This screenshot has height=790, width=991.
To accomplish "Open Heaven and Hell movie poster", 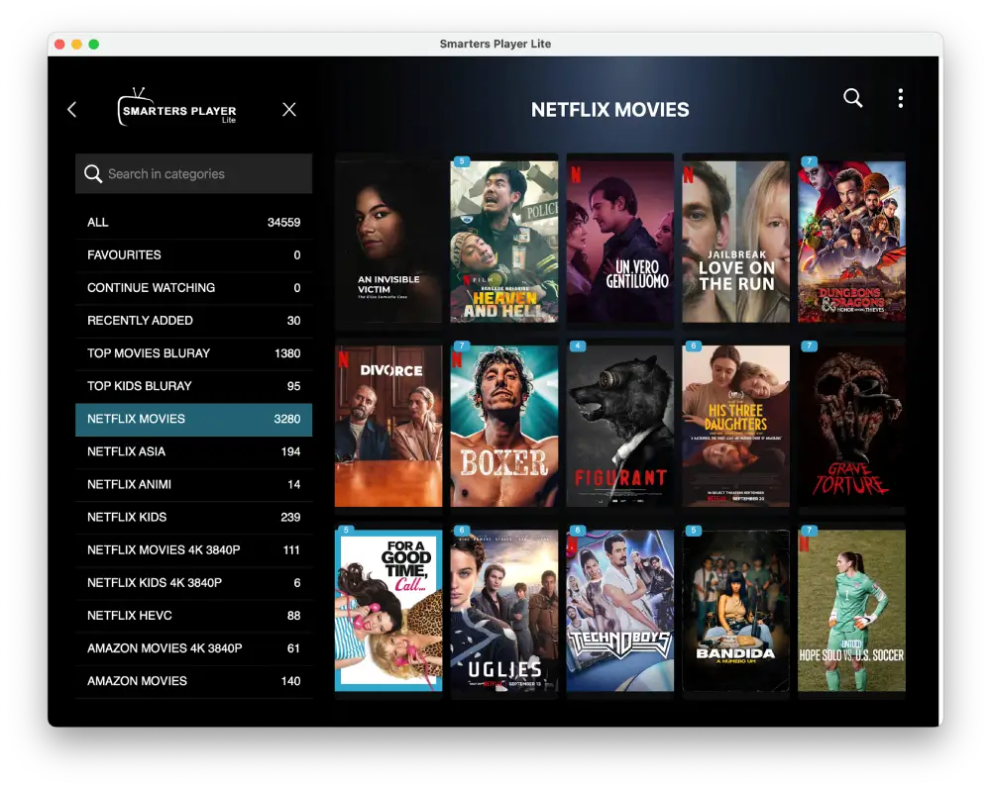I will pyautogui.click(x=504, y=242).
